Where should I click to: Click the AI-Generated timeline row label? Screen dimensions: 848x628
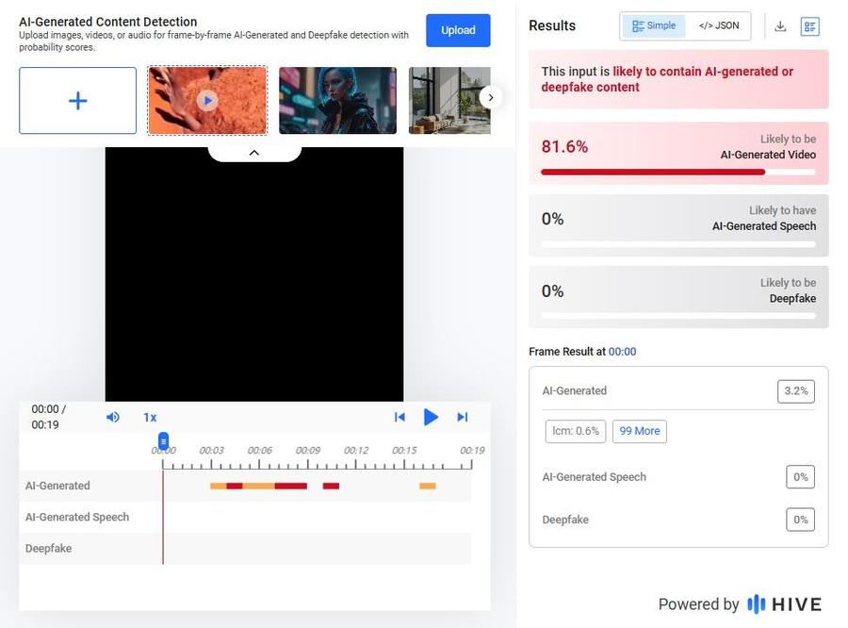coord(57,486)
